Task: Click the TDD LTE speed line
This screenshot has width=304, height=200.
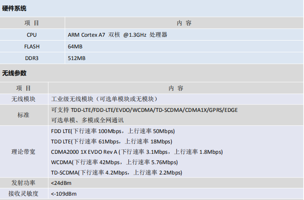Action: 111,141
